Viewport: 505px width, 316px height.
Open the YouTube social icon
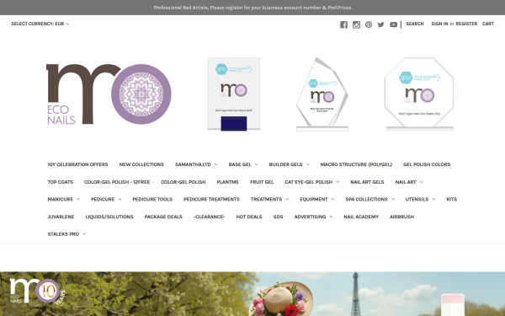click(393, 24)
